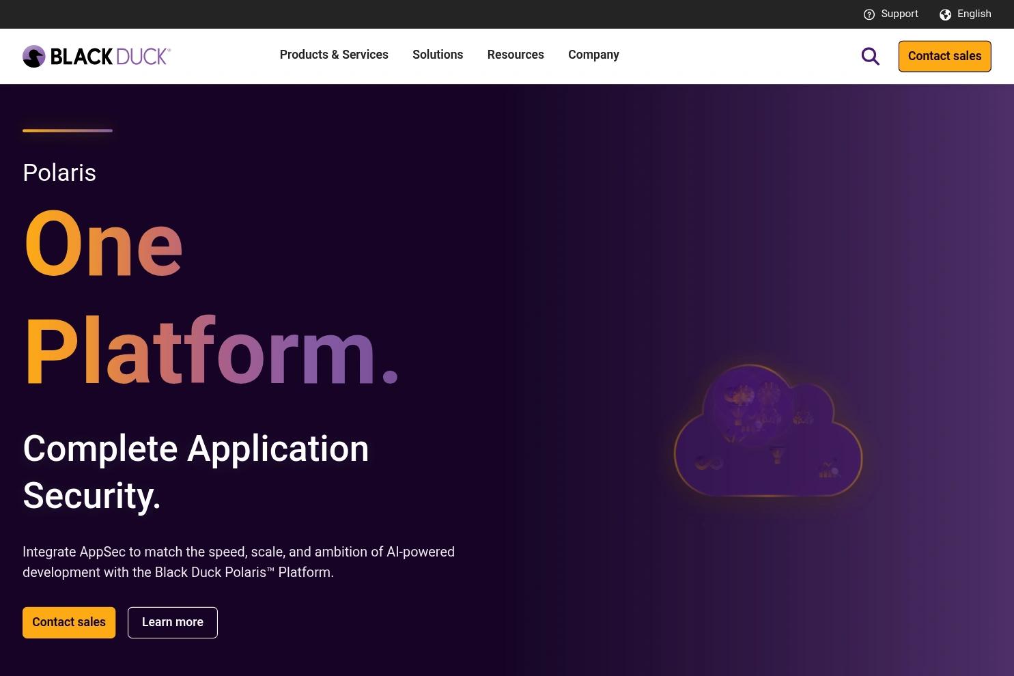
Task: Click the 'Integrate AppSec' description paragraph
Action: (239, 562)
